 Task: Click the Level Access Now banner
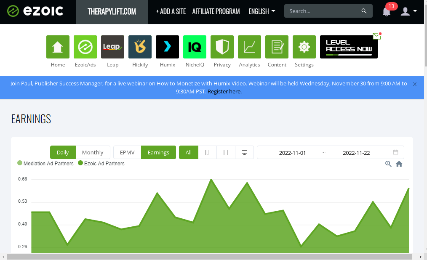coord(349,47)
